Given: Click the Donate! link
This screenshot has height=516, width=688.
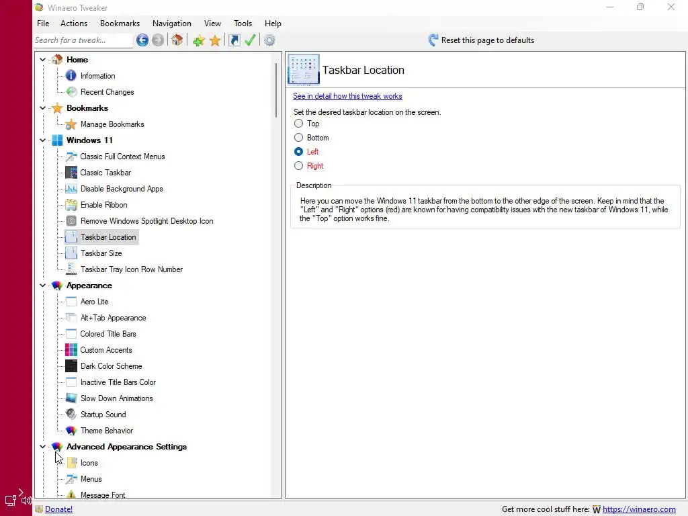Looking at the screenshot, I should click(58, 509).
